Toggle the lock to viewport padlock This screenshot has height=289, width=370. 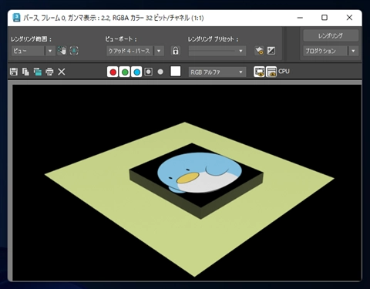[176, 51]
